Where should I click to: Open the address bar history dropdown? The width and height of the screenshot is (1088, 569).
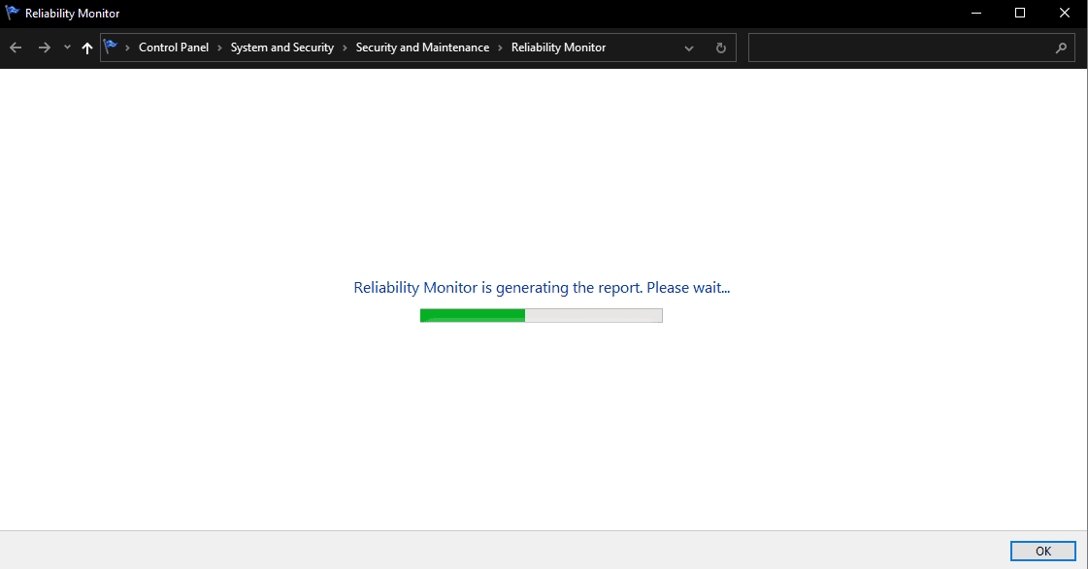(689, 47)
